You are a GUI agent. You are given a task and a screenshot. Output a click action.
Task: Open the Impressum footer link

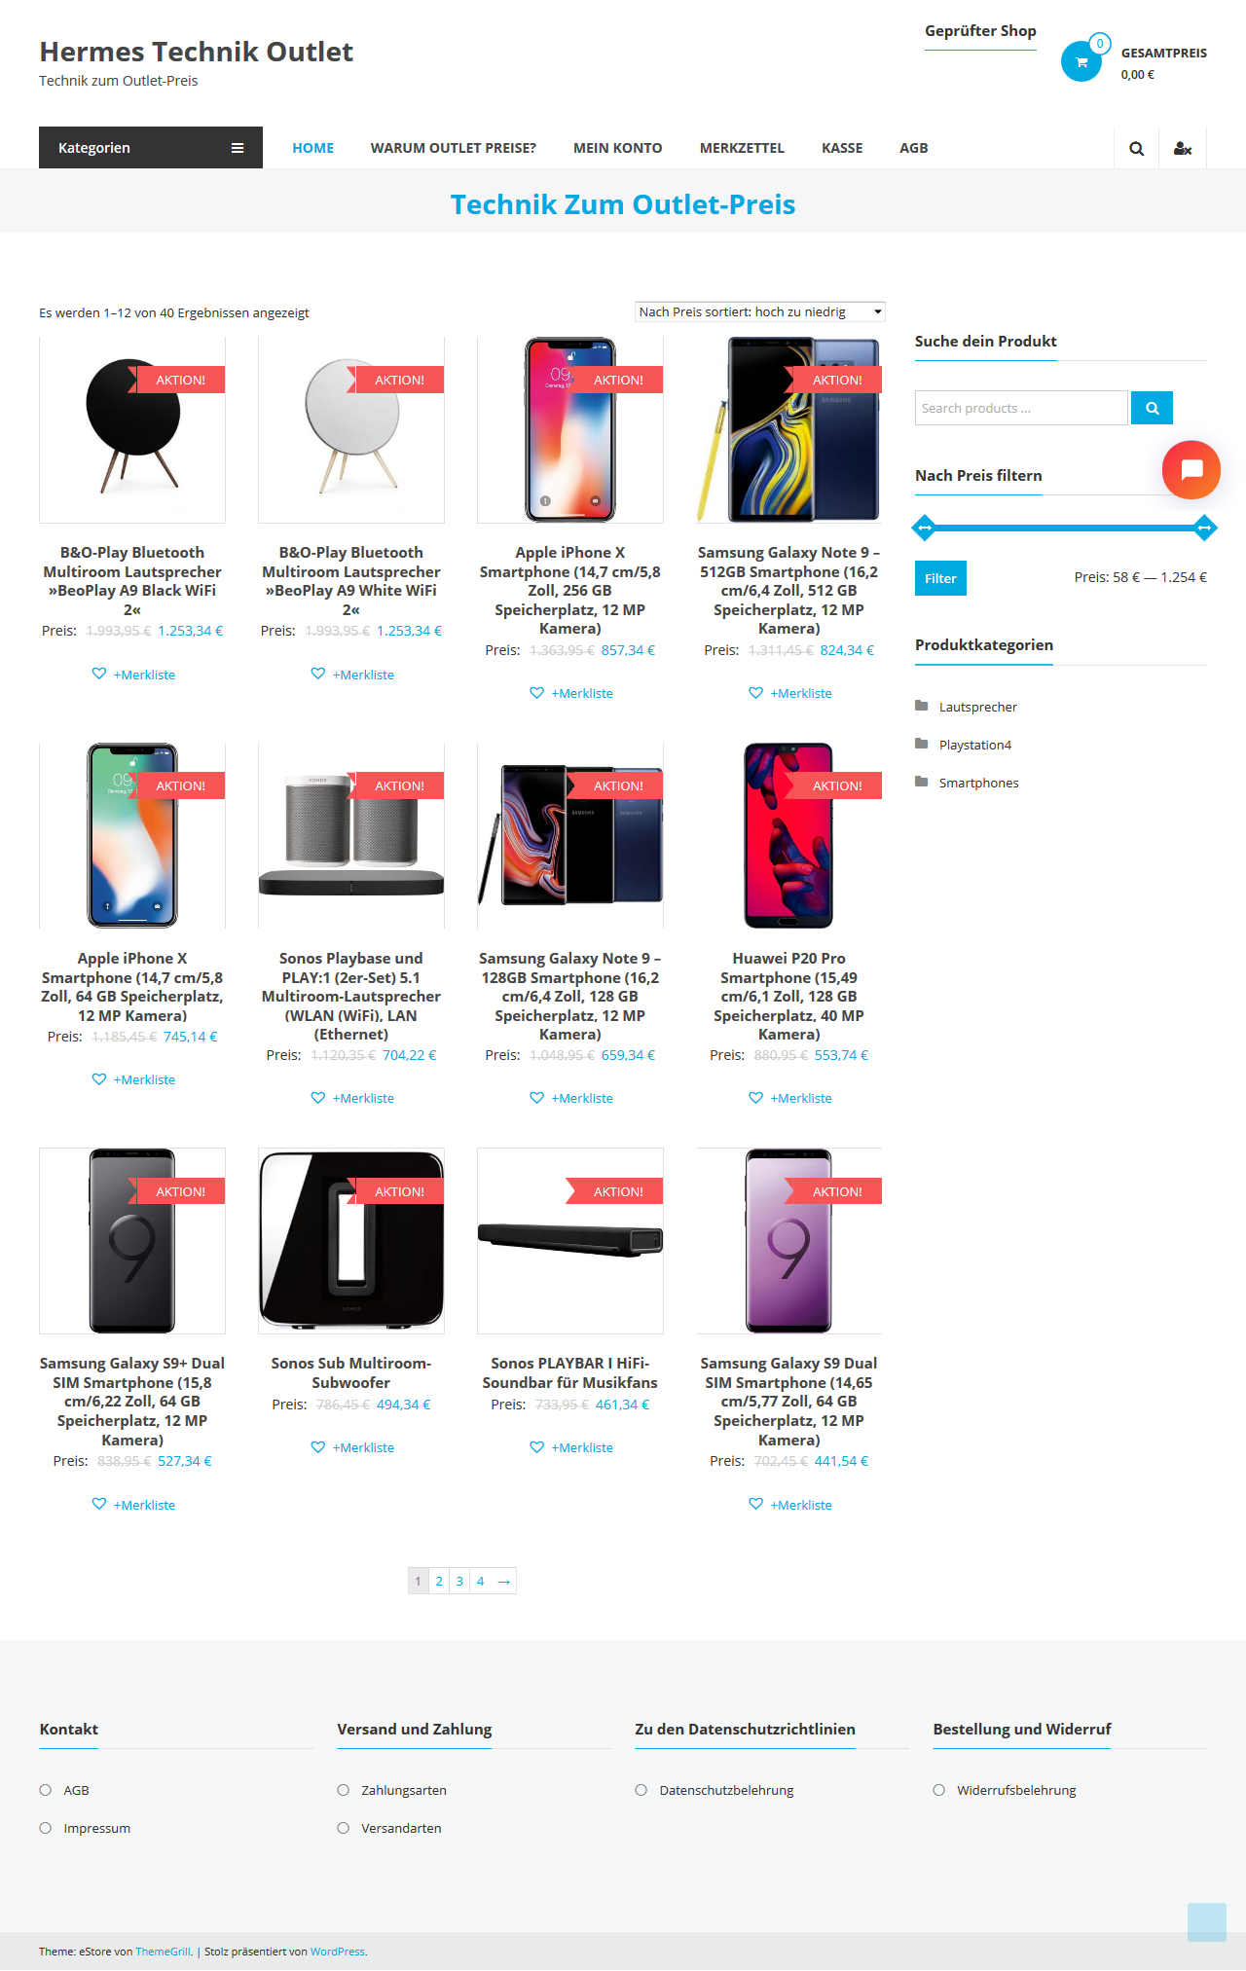pos(97,1828)
